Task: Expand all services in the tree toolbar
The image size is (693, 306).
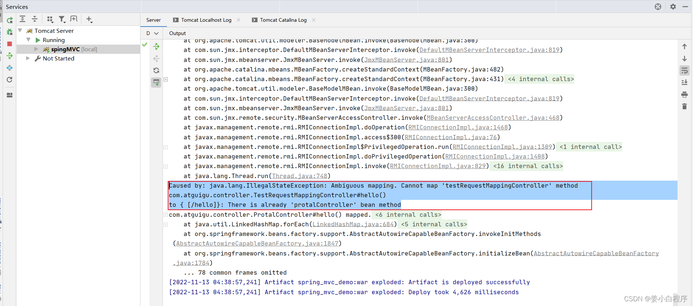Action: [x=22, y=19]
